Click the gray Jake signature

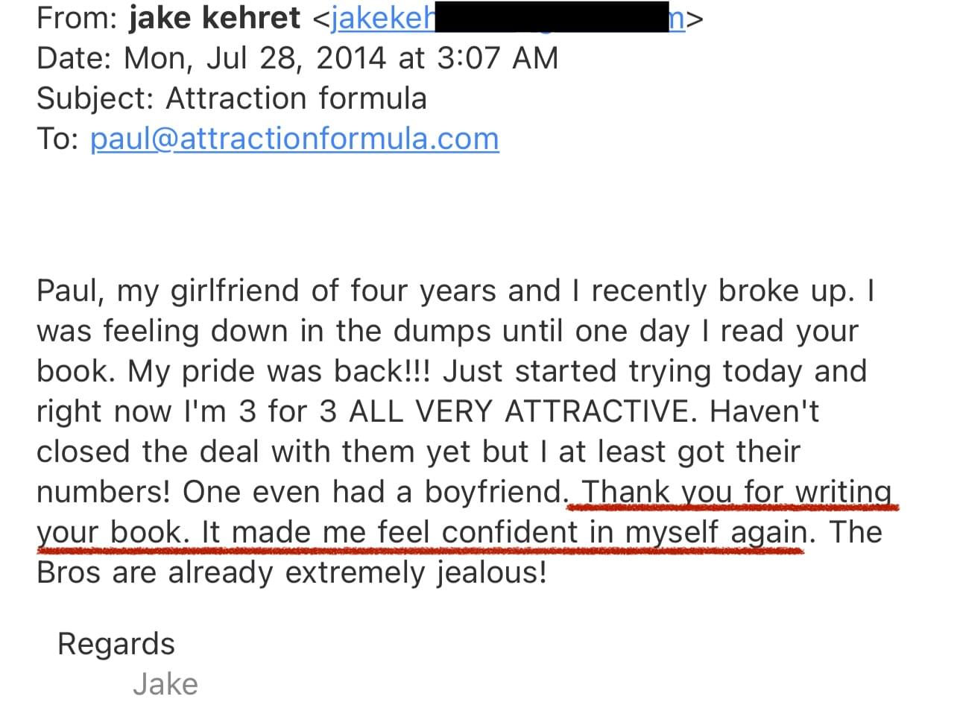(165, 684)
